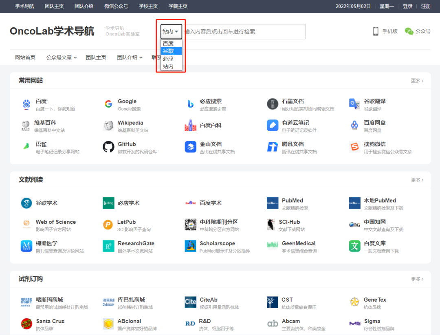
Task: Click the mobile version phone icon
Action: pyautogui.click(x=376, y=31)
